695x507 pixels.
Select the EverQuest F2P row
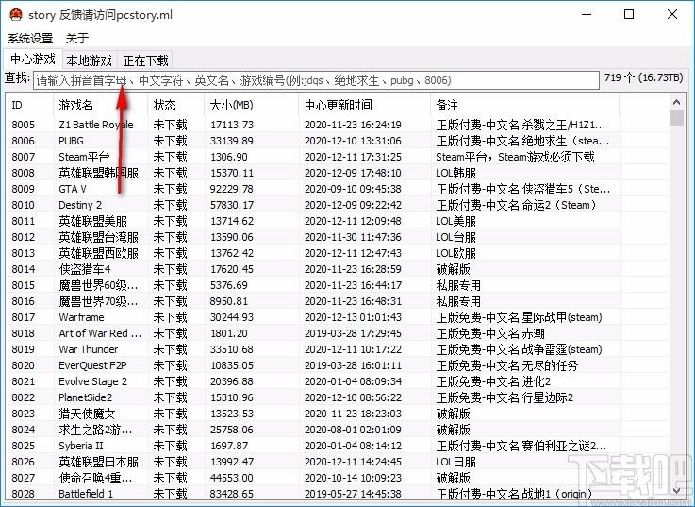[338, 365]
